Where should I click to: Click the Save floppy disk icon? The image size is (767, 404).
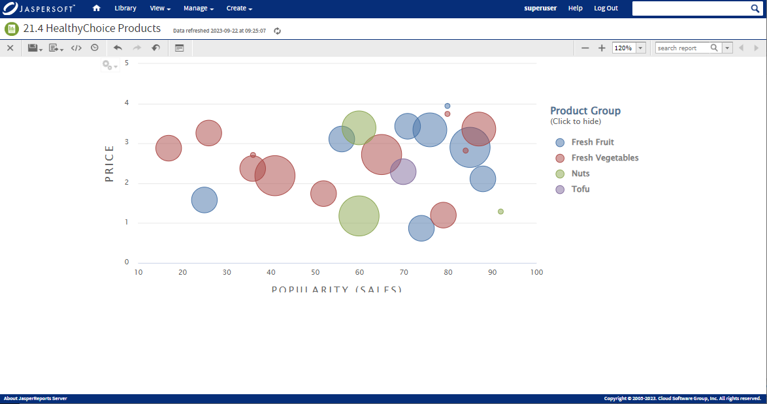(x=33, y=48)
